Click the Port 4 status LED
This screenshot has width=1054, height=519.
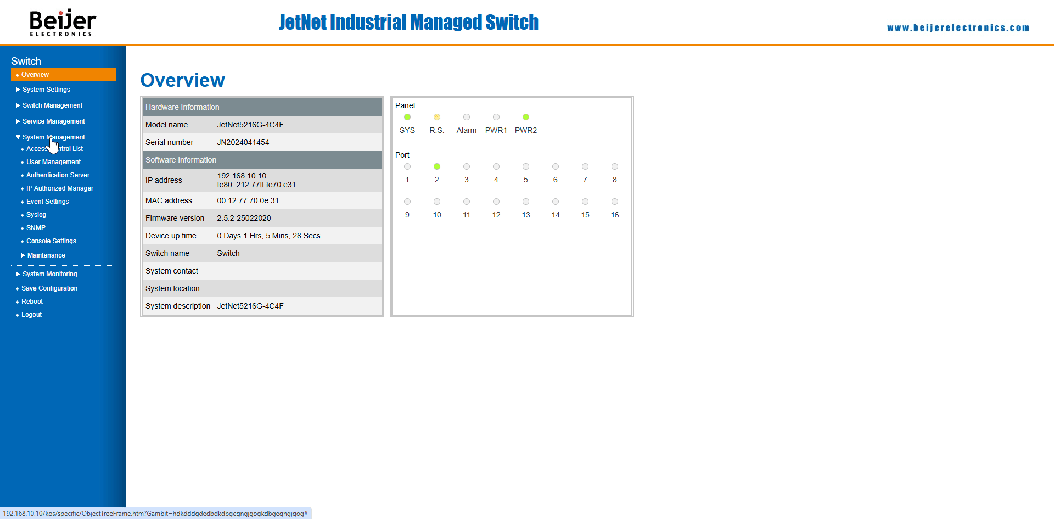[x=496, y=166]
